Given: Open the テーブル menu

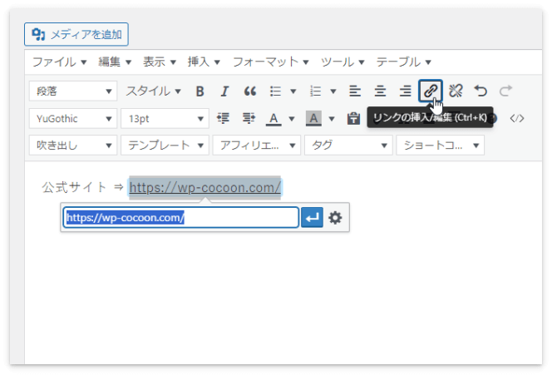Looking at the screenshot, I should tap(403, 62).
